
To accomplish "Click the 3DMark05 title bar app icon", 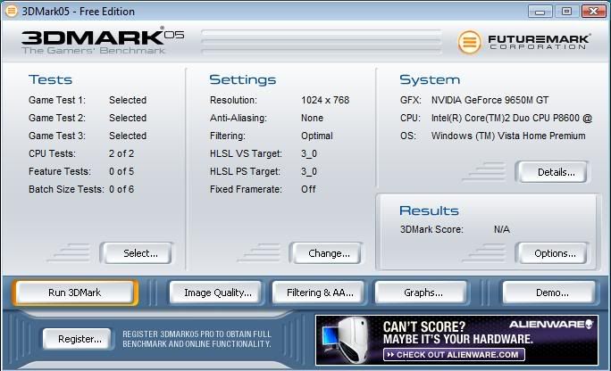I will (12, 11).
